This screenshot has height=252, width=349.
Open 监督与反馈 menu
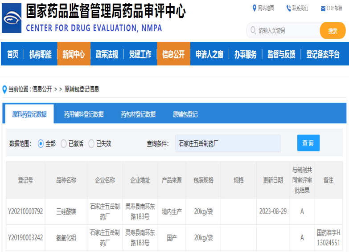[281, 54]
